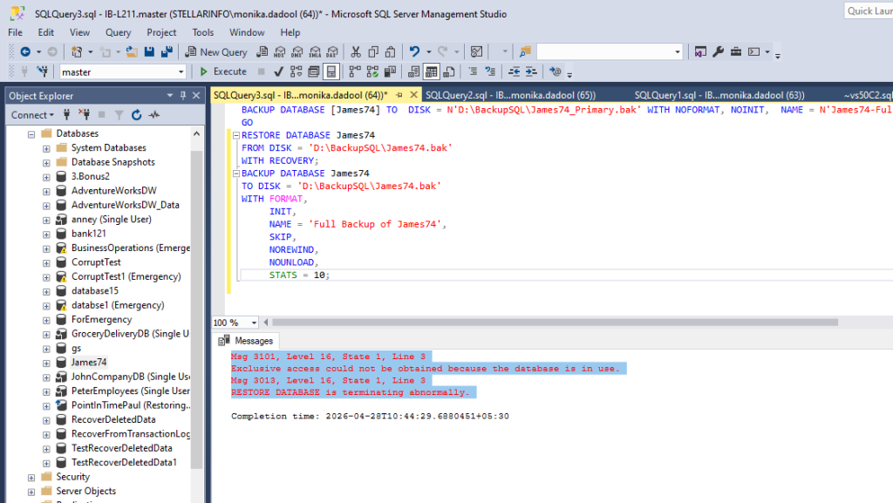Toggle Include Live Query Statistics

(372, 71)
